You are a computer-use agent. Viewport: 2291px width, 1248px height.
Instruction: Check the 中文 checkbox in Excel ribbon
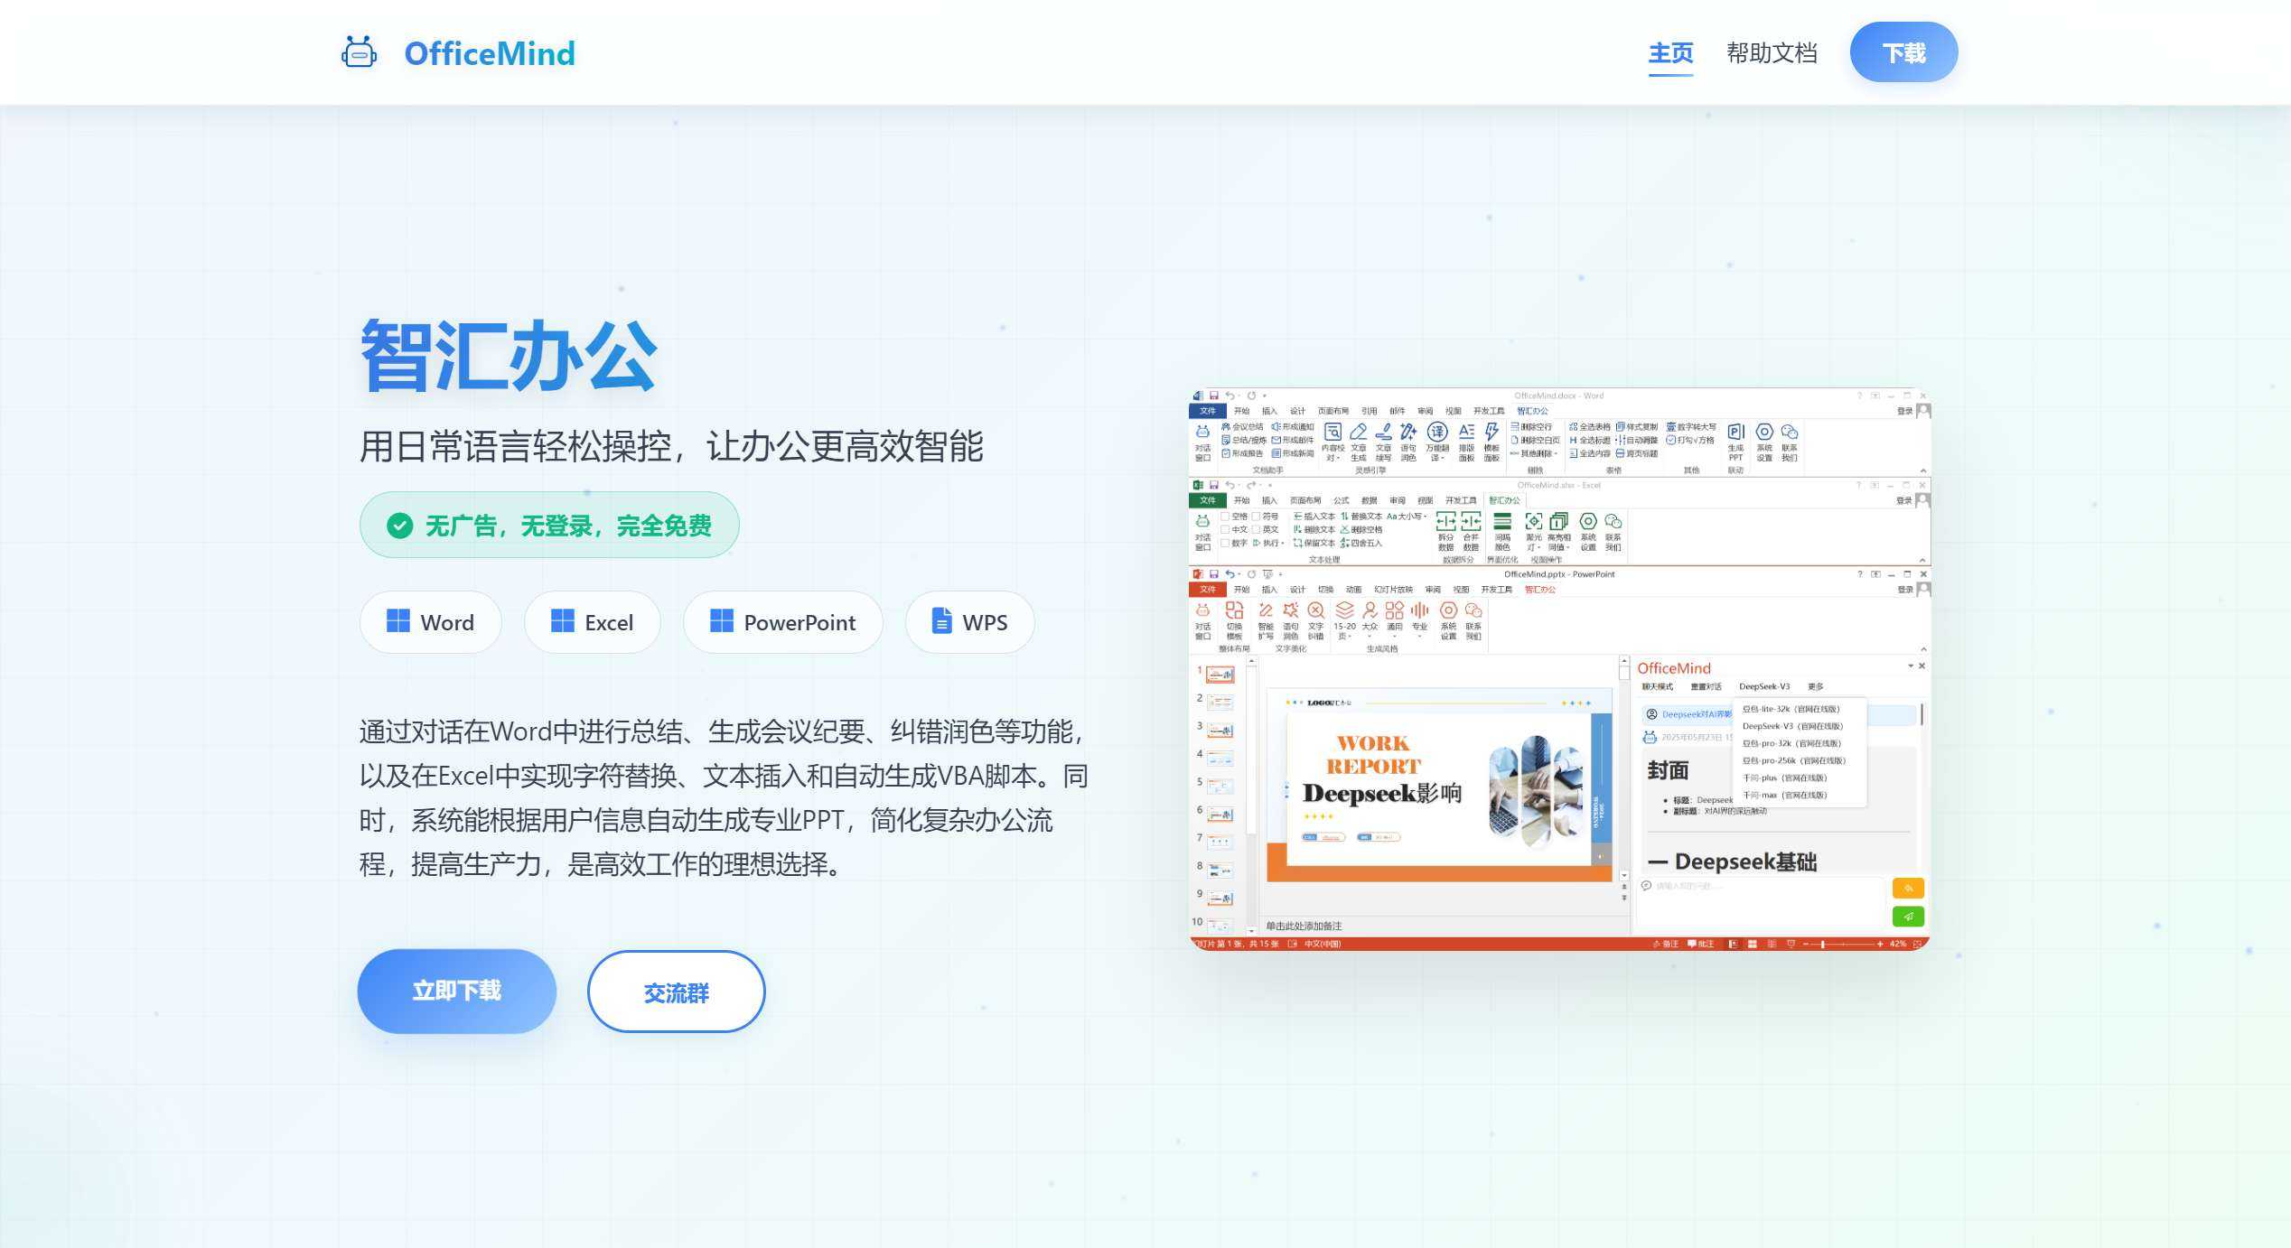(x=1225, y=530)
